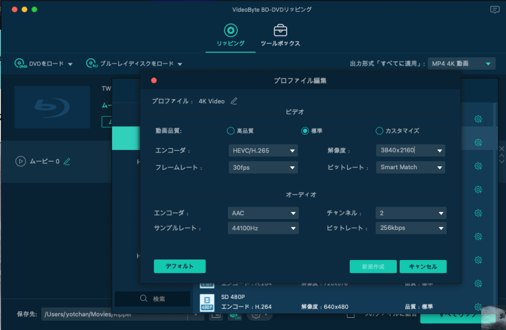Screen dimensions: 506x330
Task: Click the 解像度：640x480 text
Action: pyautogui.click(x=325, y=307)
